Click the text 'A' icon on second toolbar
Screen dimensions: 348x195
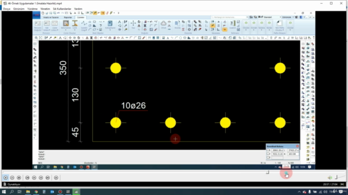(168, 38)
